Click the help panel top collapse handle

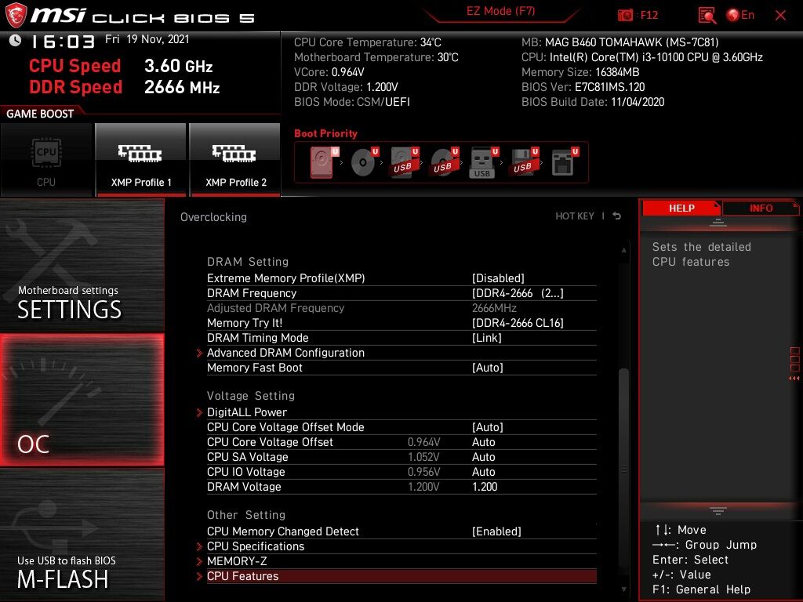coord(718,223)
